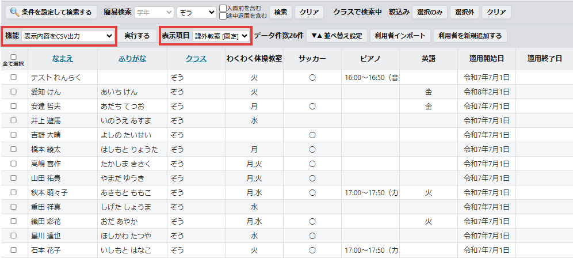The height and width of the screenshot is (258, 573).
Task: Enable the 入園前を含む checkbox
Action: tap(223, 9)
